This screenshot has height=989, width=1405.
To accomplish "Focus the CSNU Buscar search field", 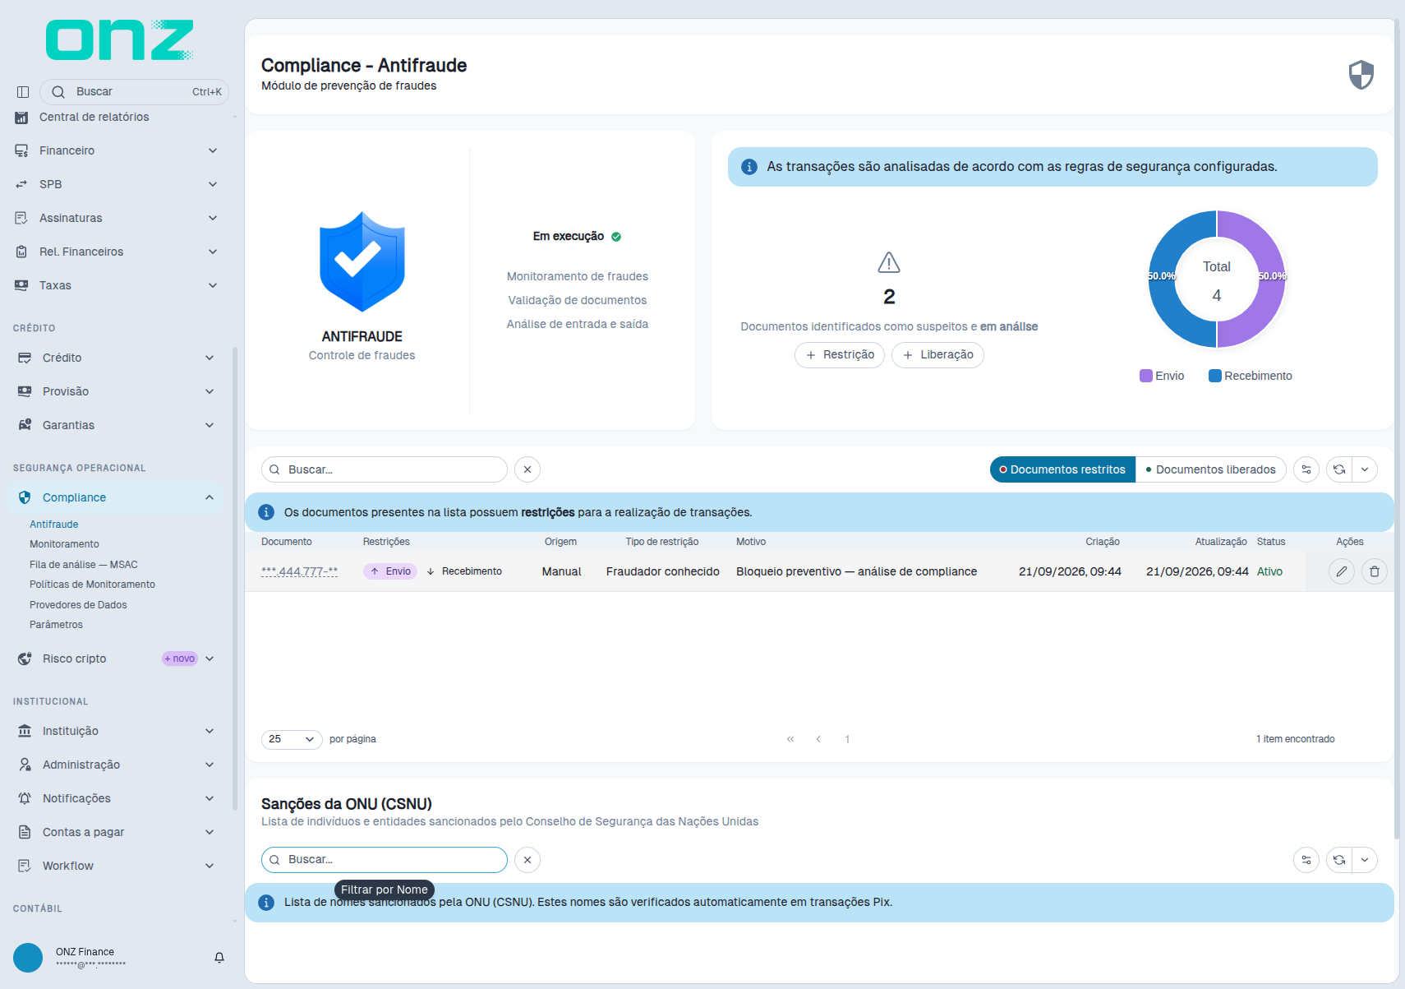I will (385, 860).
